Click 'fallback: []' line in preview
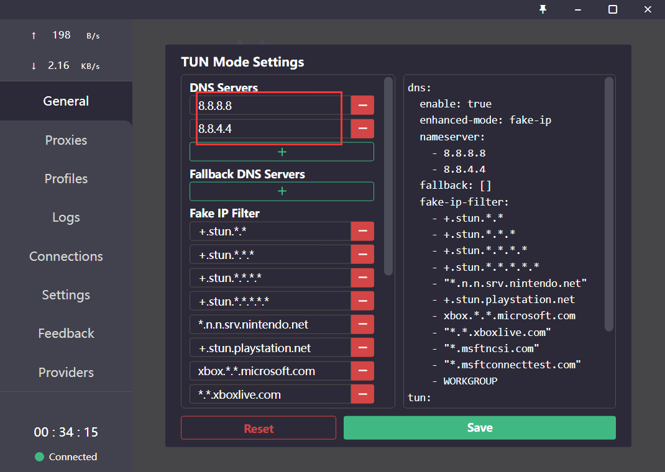 pos(456,185)
